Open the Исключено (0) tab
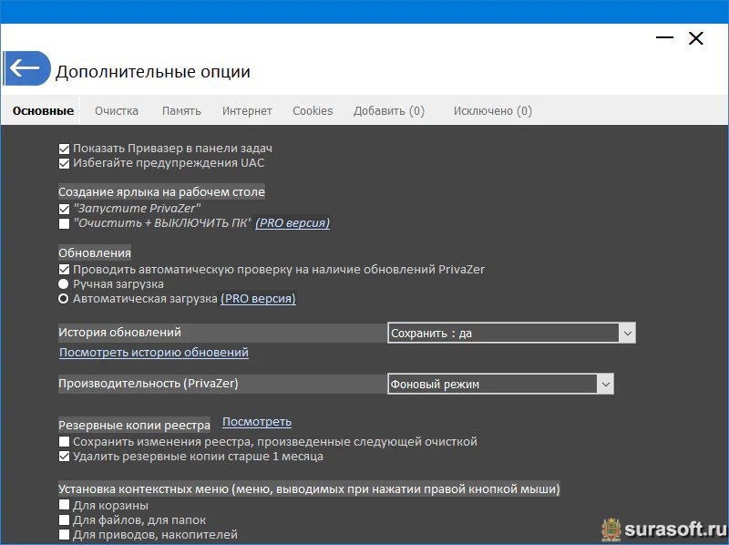 coord(492,111)
